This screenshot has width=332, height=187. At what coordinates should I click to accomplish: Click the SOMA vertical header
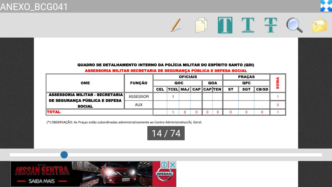(x=278, y=83)
